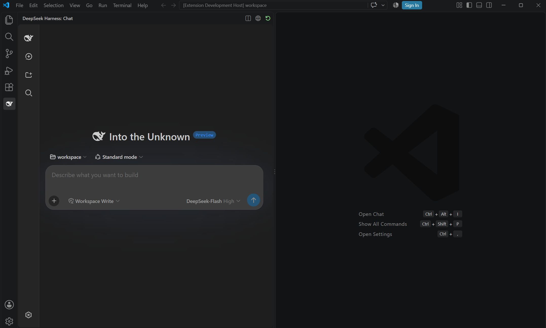Open DeepSeek Harness settings gear

(29, 315)
